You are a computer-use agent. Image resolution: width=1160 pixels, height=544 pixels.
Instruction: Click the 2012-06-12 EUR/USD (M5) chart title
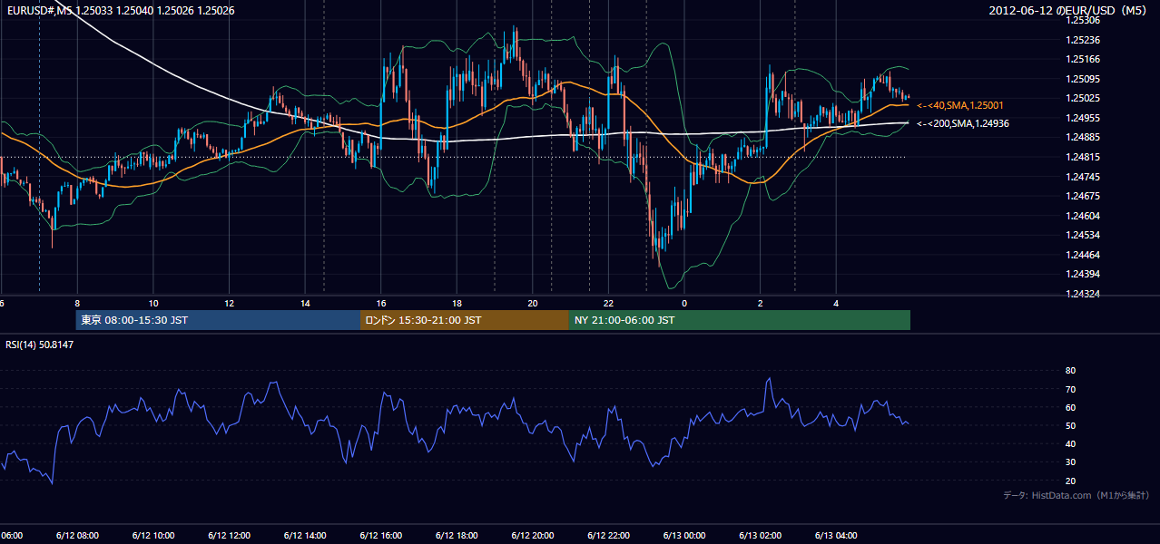click(x=1069, y=11)
